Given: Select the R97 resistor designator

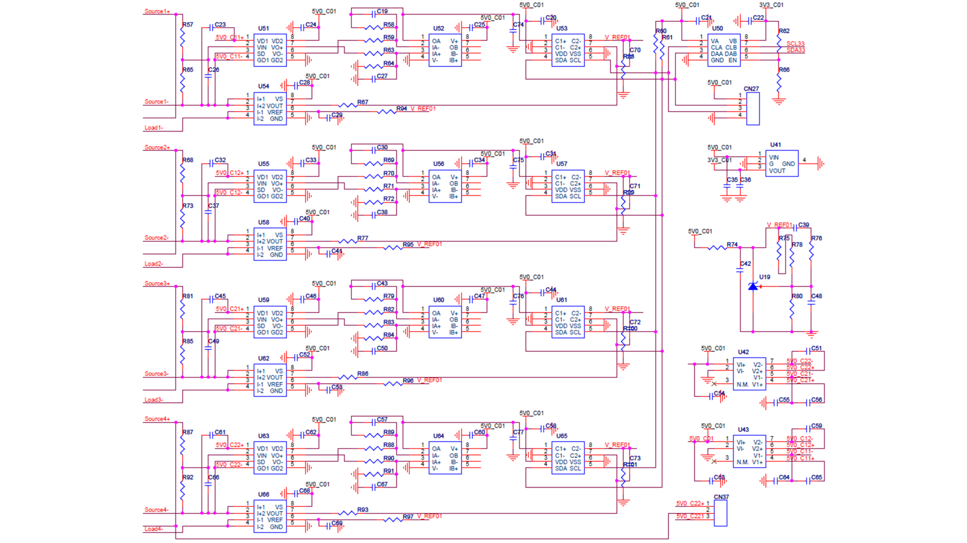Looking at the screenshot, I should pos(409,517).
